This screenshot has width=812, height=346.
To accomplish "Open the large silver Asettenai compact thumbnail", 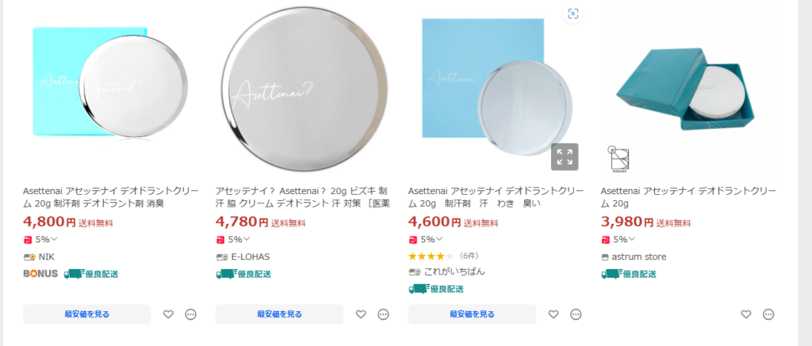I will [304, 89].
